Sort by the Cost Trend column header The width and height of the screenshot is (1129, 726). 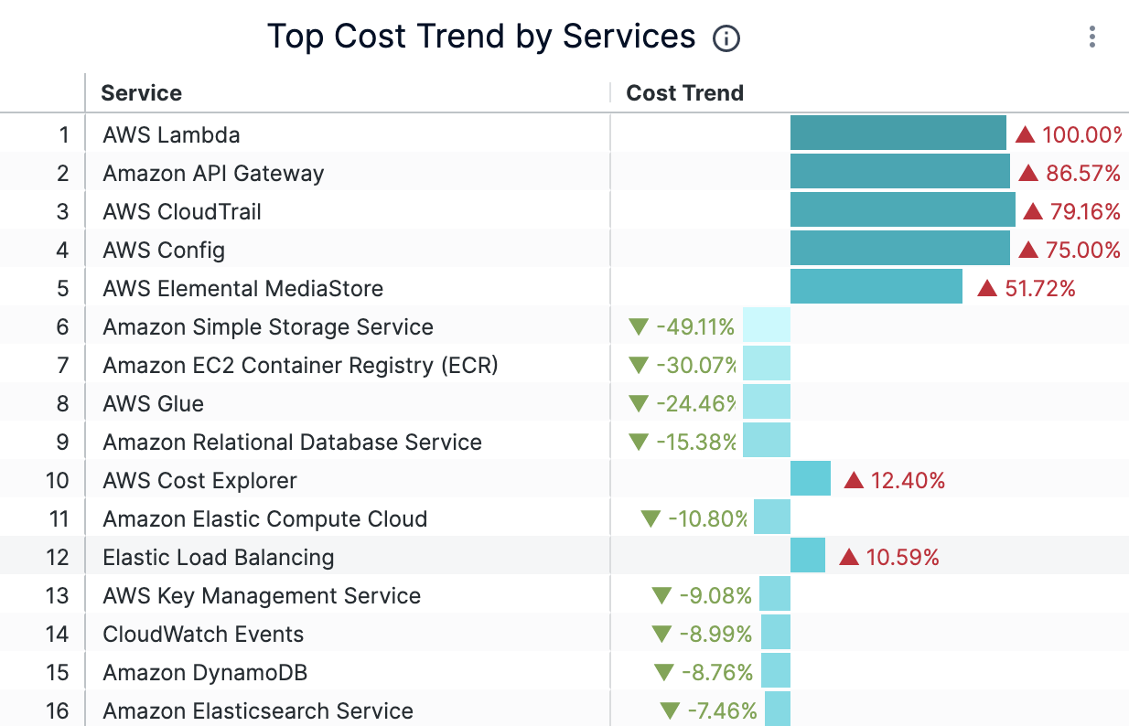pos(684,93)
